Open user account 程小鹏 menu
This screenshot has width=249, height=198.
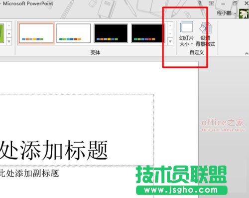tap(226, 13)
